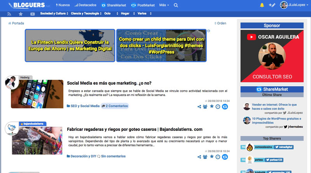The width and height of the screenshot is (311, 173).
Task: Open comoeslavaina top sharer profile
Action: (264, 147)
